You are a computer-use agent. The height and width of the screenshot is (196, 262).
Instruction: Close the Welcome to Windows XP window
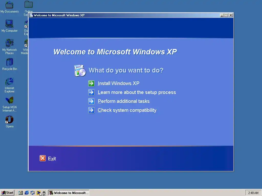(x=231, y=15)
